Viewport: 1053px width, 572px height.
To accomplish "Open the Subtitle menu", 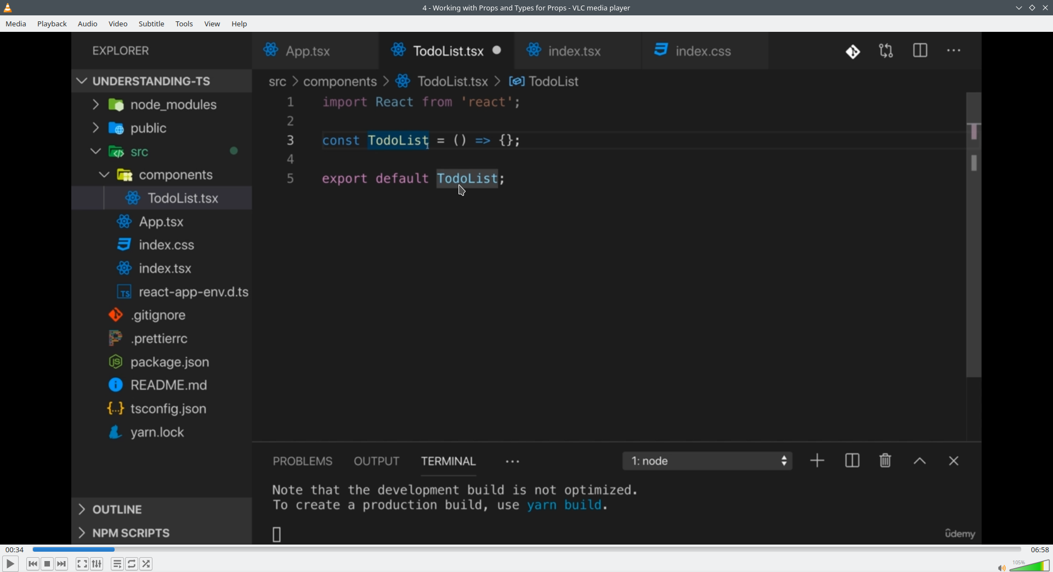I will [x=151, y=24].
